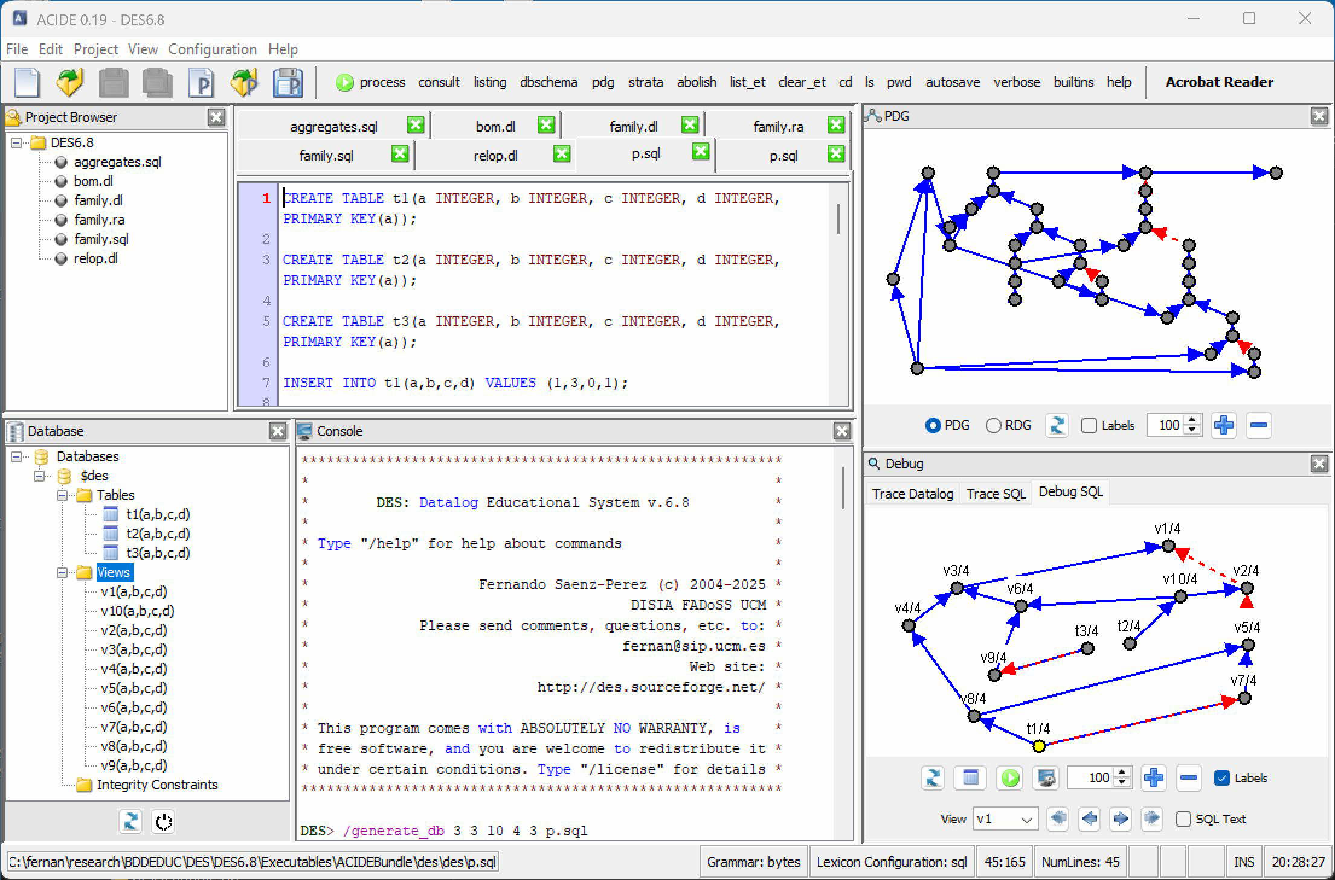
Task: Go to first view in Debug
Action: click(1058, 818)
